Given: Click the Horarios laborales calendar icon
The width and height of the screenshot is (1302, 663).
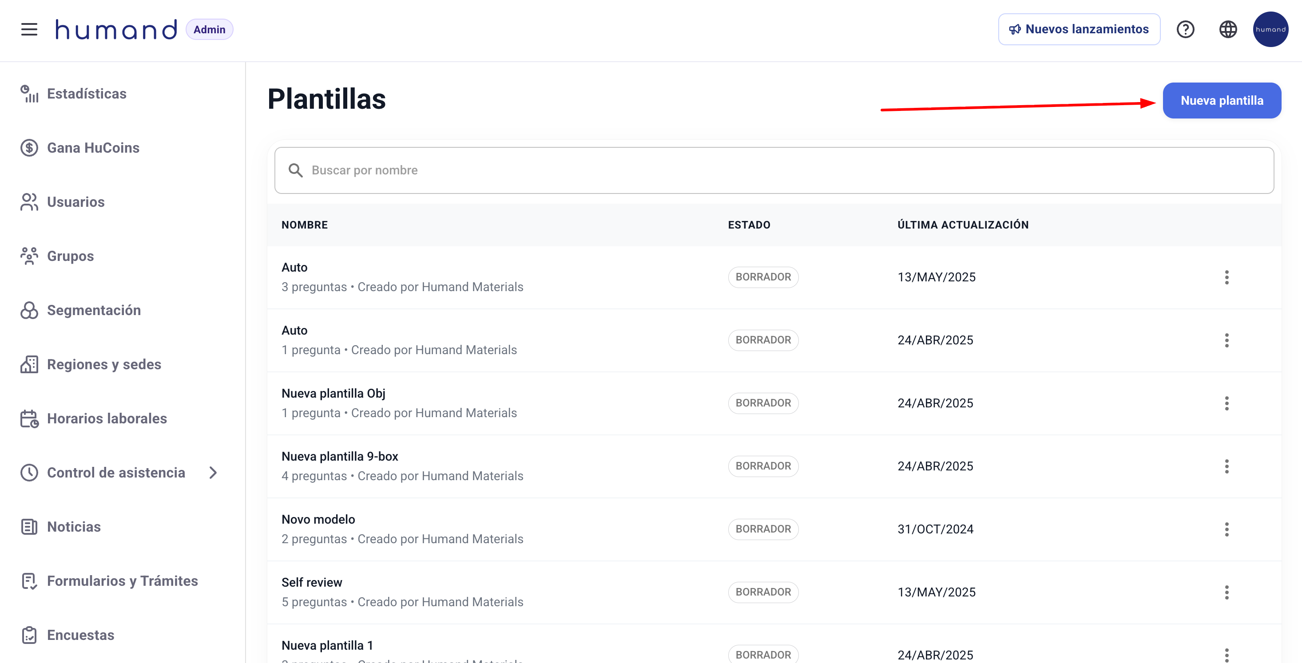Looking at the screenshot, I should pos(29,418).
